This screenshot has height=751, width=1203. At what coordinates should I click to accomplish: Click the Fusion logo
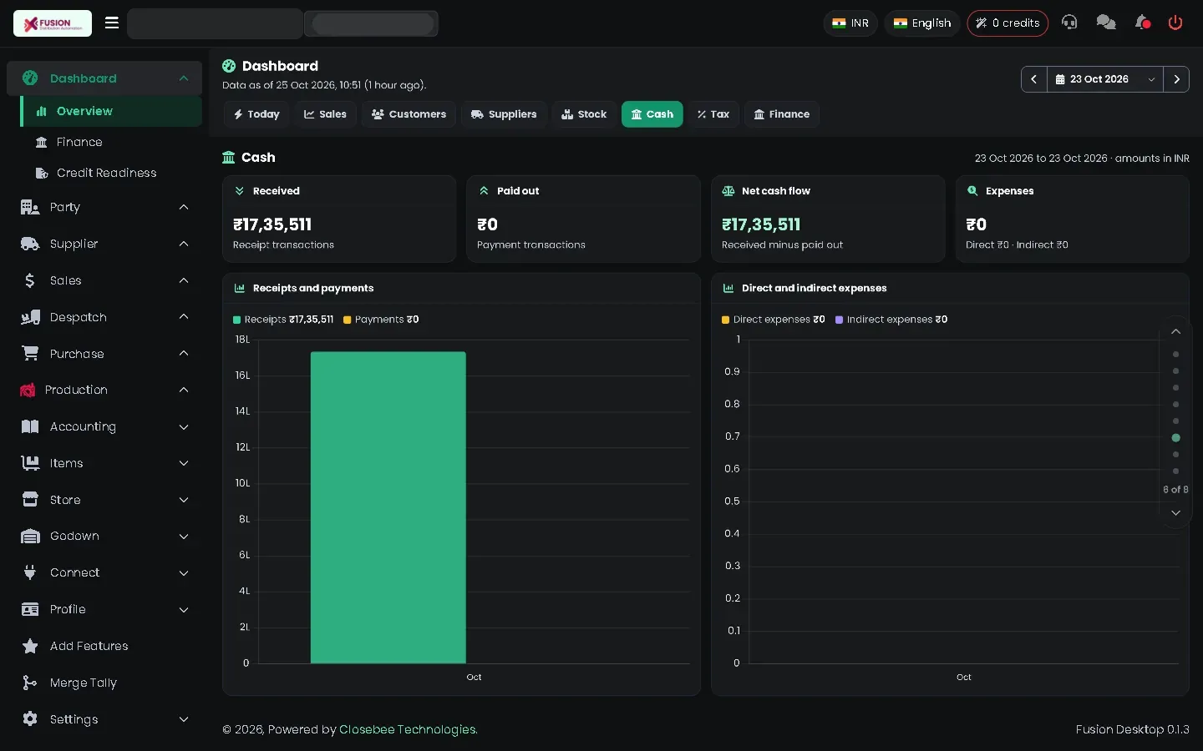(53, 23)
